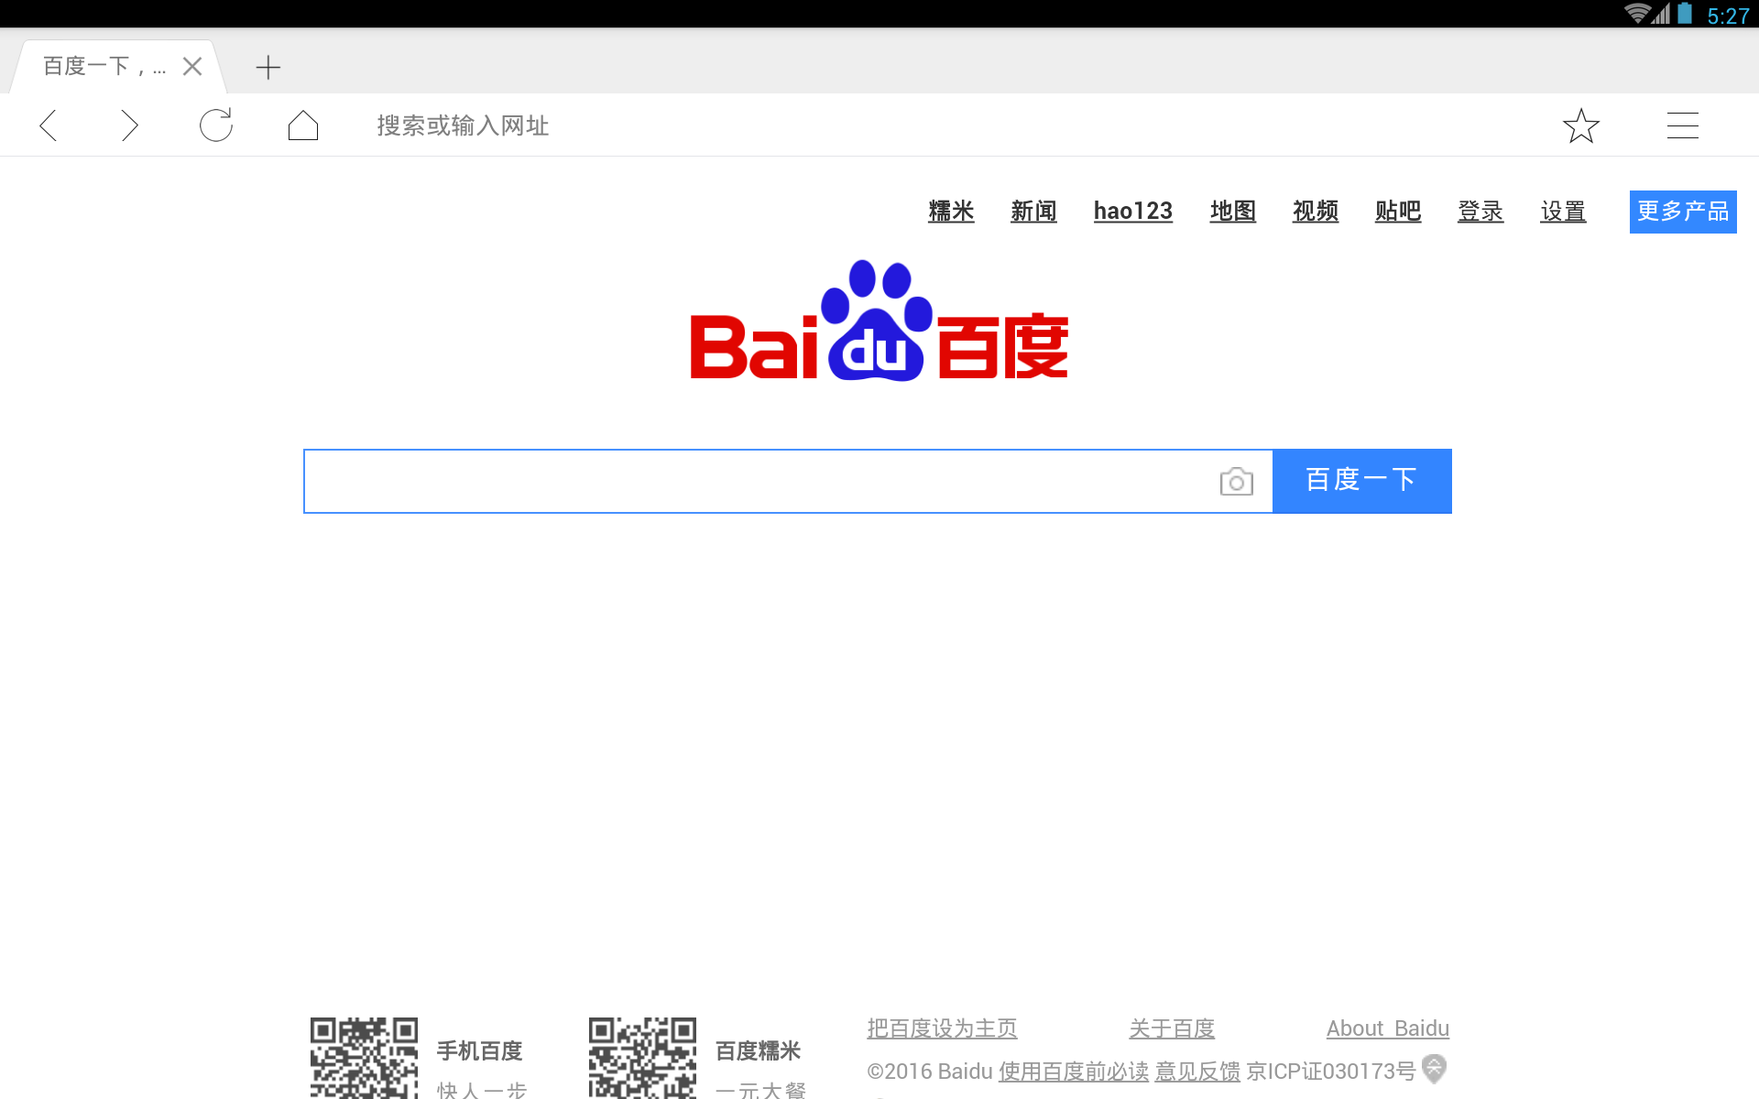Open the 贴吧 link

pyautogui.click(x=1398, y=212)
